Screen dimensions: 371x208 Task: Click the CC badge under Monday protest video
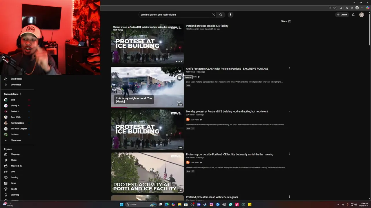pyautogui.click(x=193, y=128)
